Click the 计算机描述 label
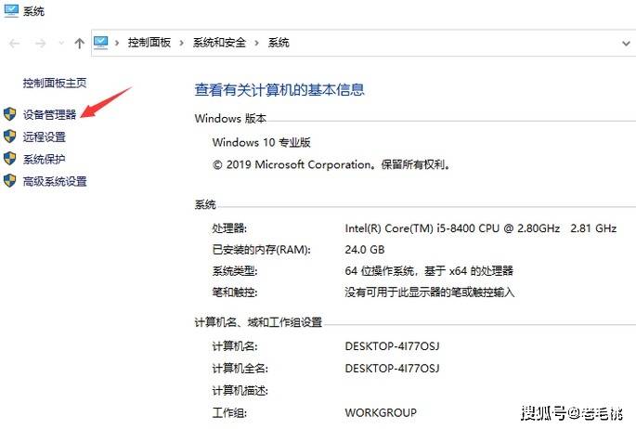636x429 pixels. point(240,391)
